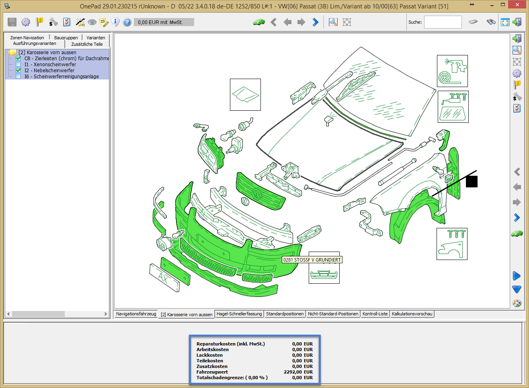This screenshot has height=388, width=529.
Task: Open the Standardpositionen tab
Action: click(x=285, y=314)
